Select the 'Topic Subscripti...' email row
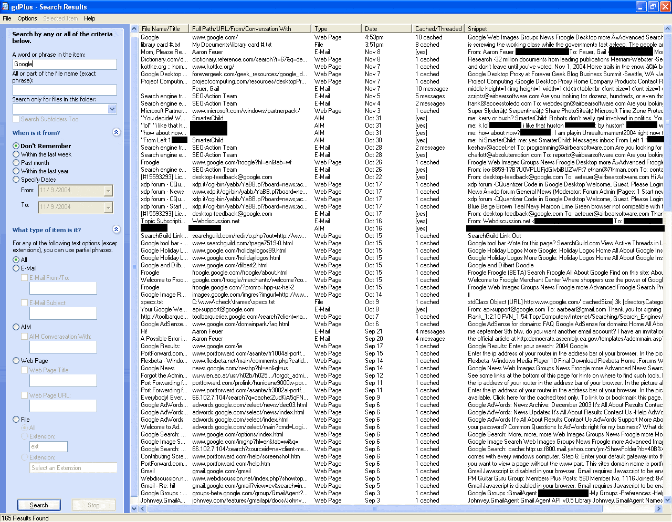The width and height of the screenshot is (672, 522). click(x=401, y=221)
